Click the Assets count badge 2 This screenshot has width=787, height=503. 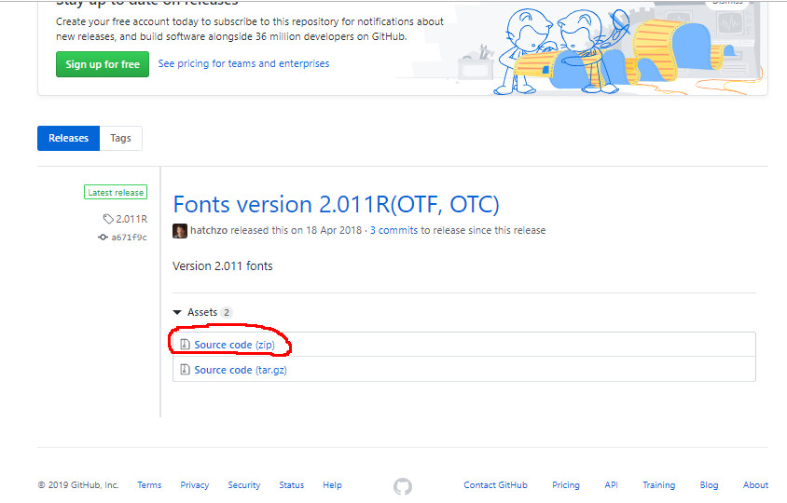227,312
